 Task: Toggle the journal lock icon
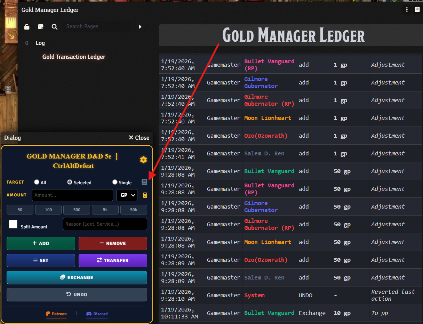tap(27, 27)
